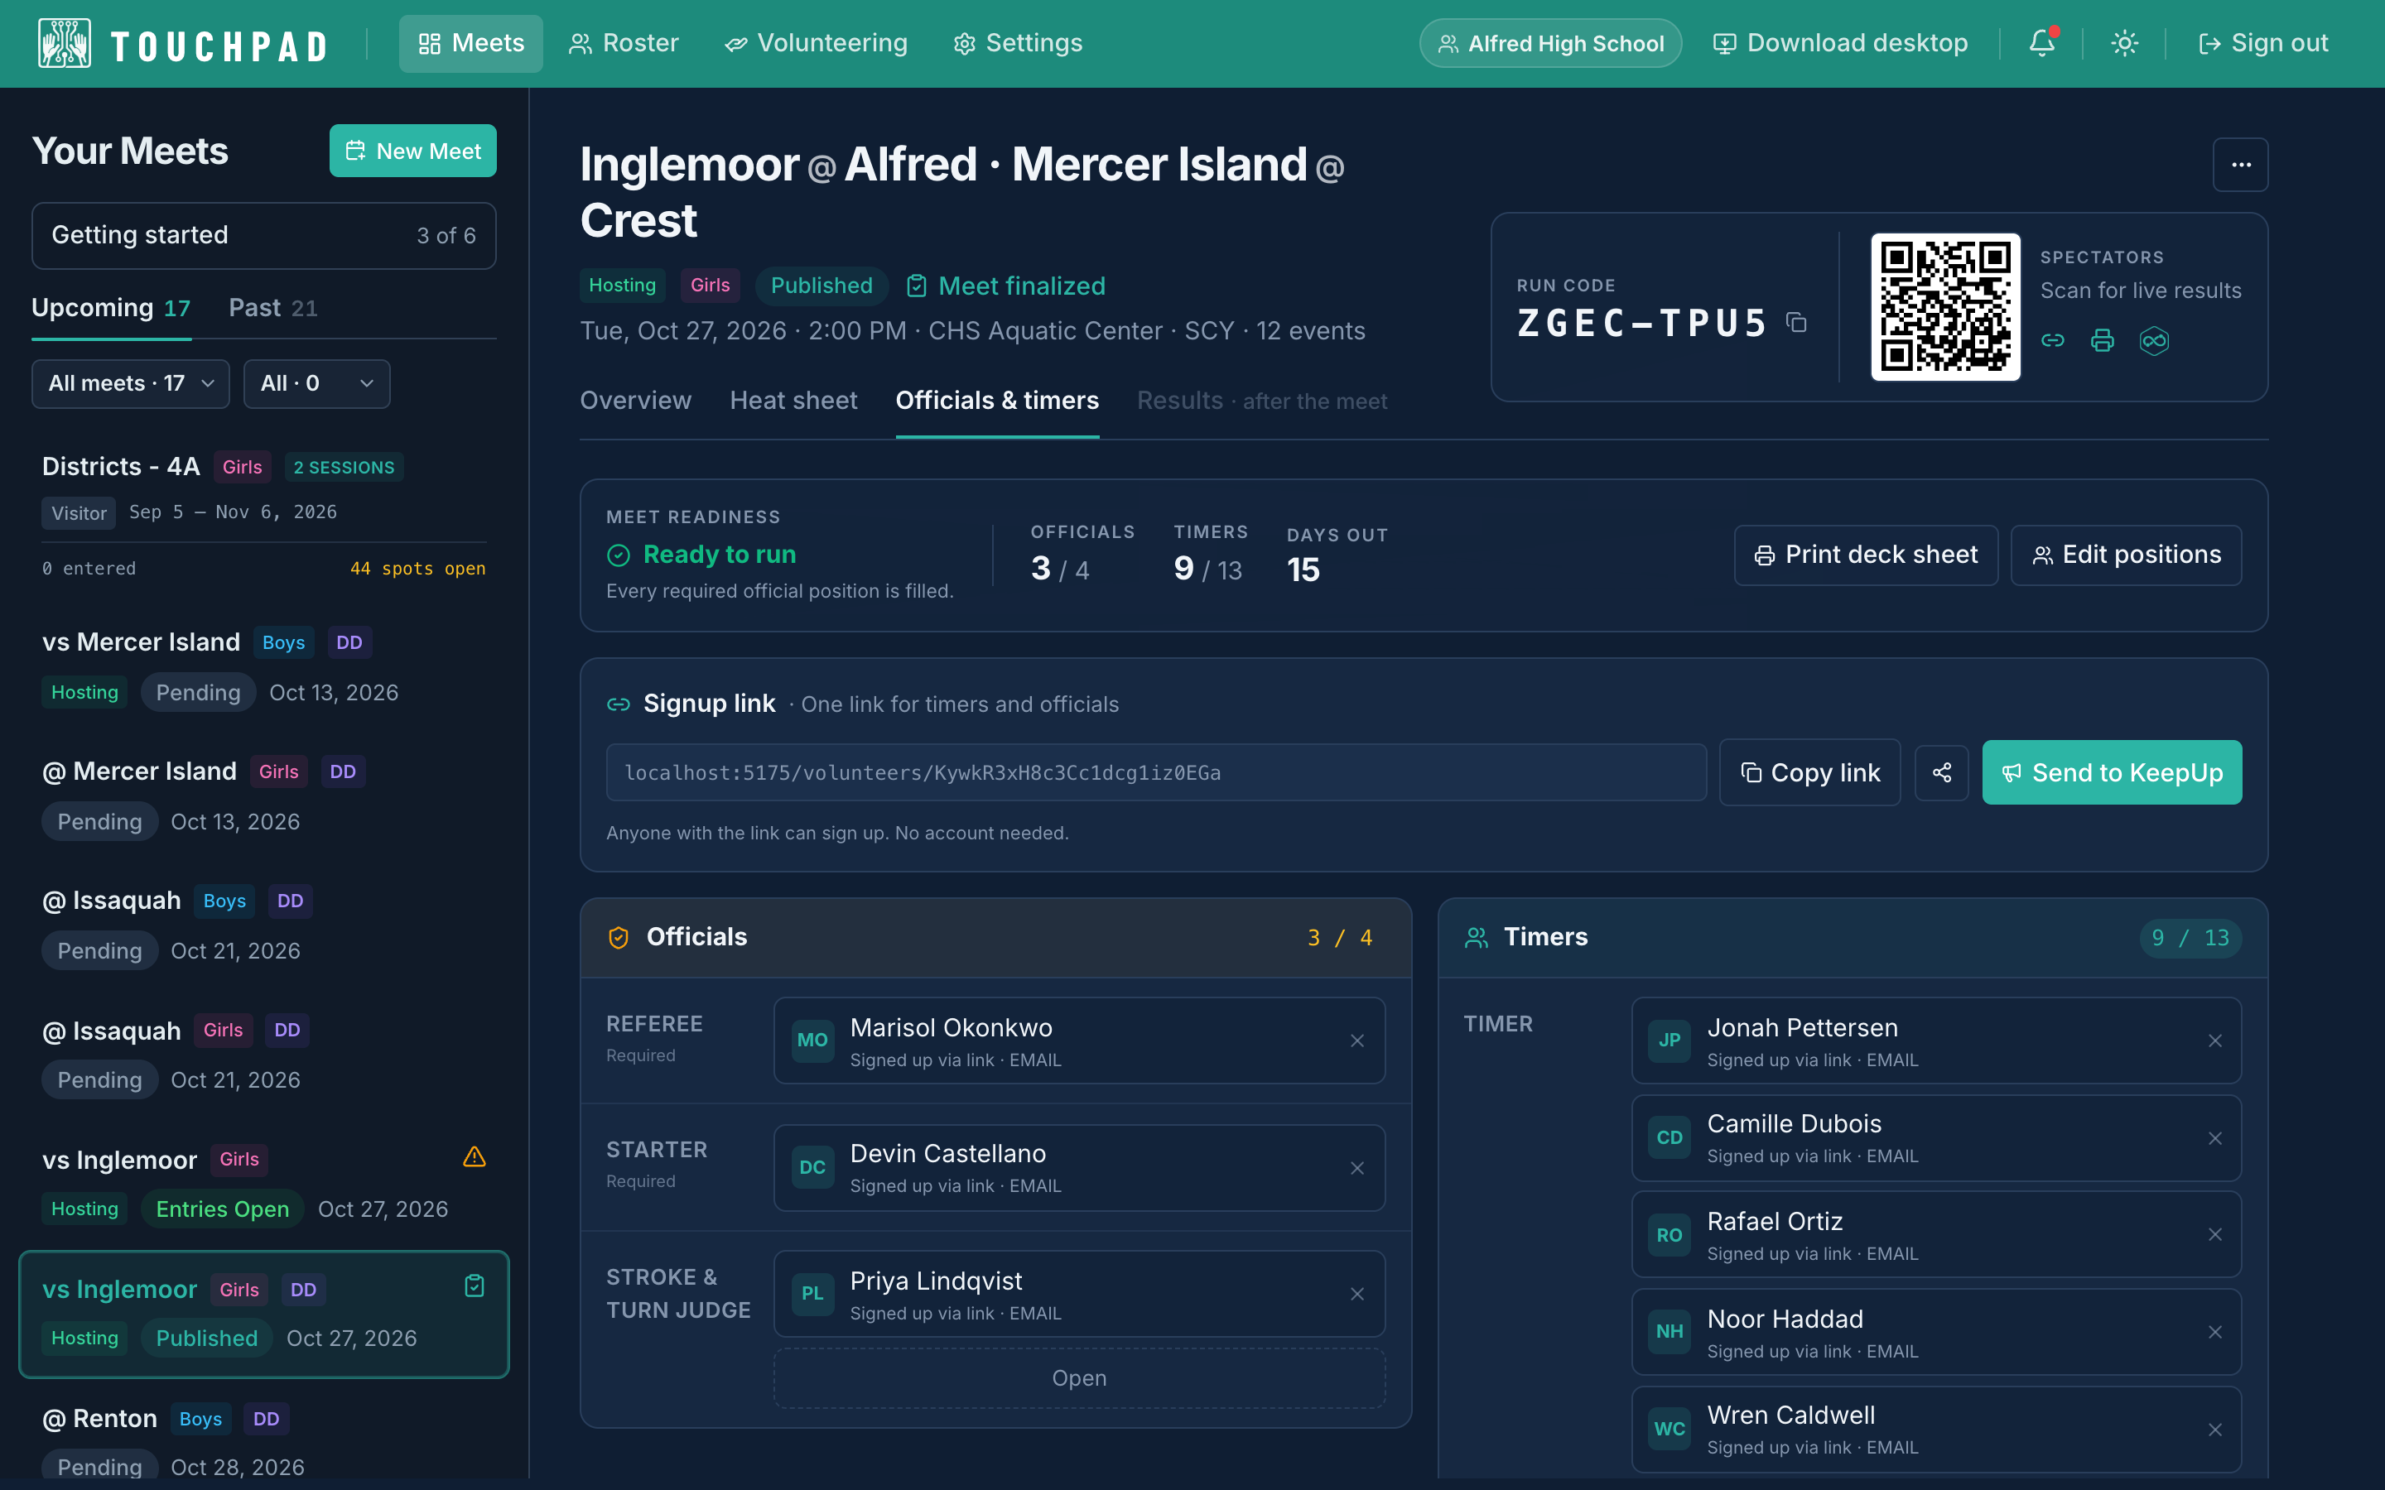Click the warning icon on vs Inglemoor meet

474,1157
